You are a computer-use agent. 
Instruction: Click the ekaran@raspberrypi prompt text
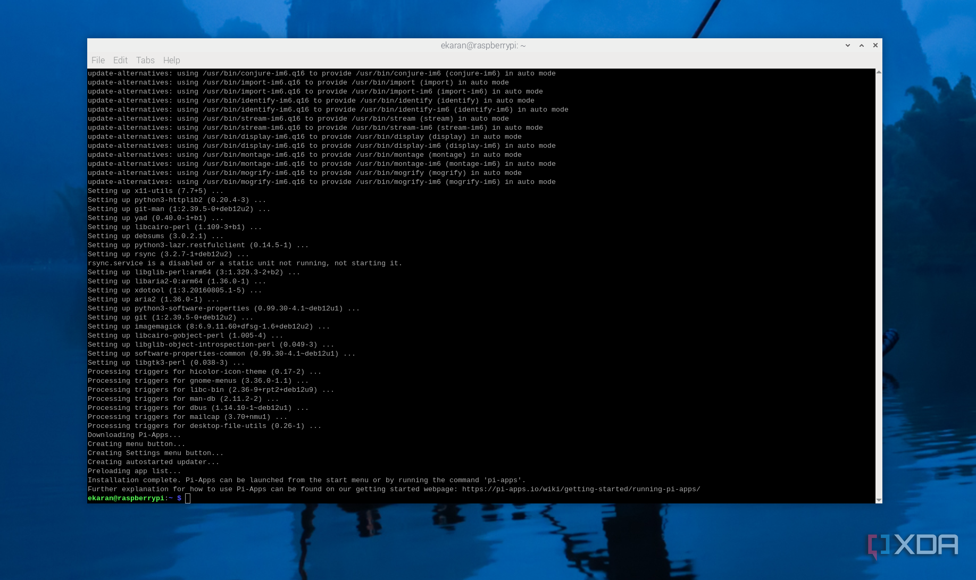(x=126, y=498)
